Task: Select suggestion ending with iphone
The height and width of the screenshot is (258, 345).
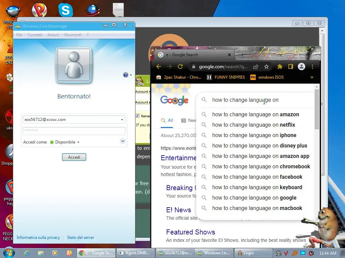Action: click(x=256, y=135)
